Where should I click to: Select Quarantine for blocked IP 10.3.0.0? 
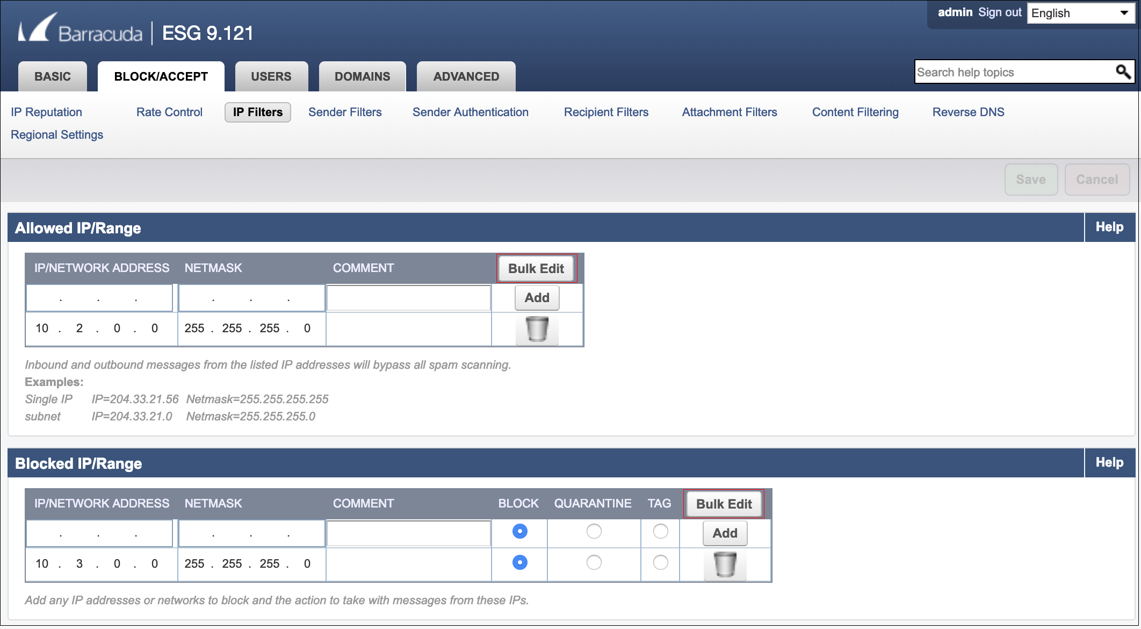coord(593,562)
